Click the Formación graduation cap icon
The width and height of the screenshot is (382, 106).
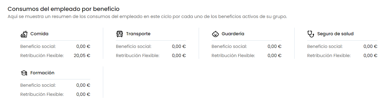pyautogui.click(x=24, y=73)
